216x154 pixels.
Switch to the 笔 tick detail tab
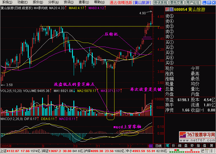tap(167, 146)
